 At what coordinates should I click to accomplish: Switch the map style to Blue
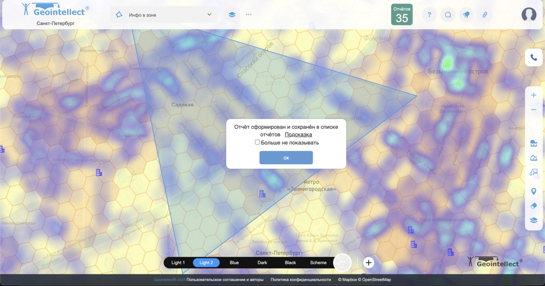click(234, 263)
